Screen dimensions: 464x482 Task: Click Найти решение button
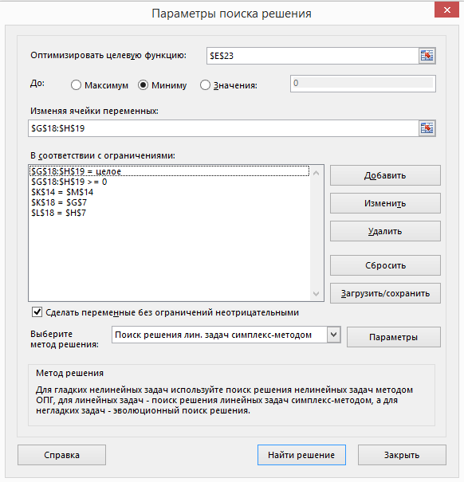[x=301, y=455]
